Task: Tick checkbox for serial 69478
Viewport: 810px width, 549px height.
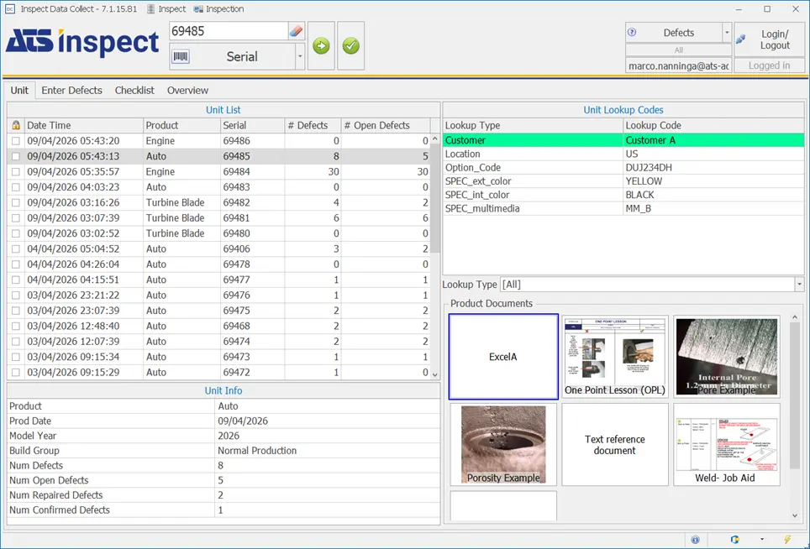Action: pos(16,264)
